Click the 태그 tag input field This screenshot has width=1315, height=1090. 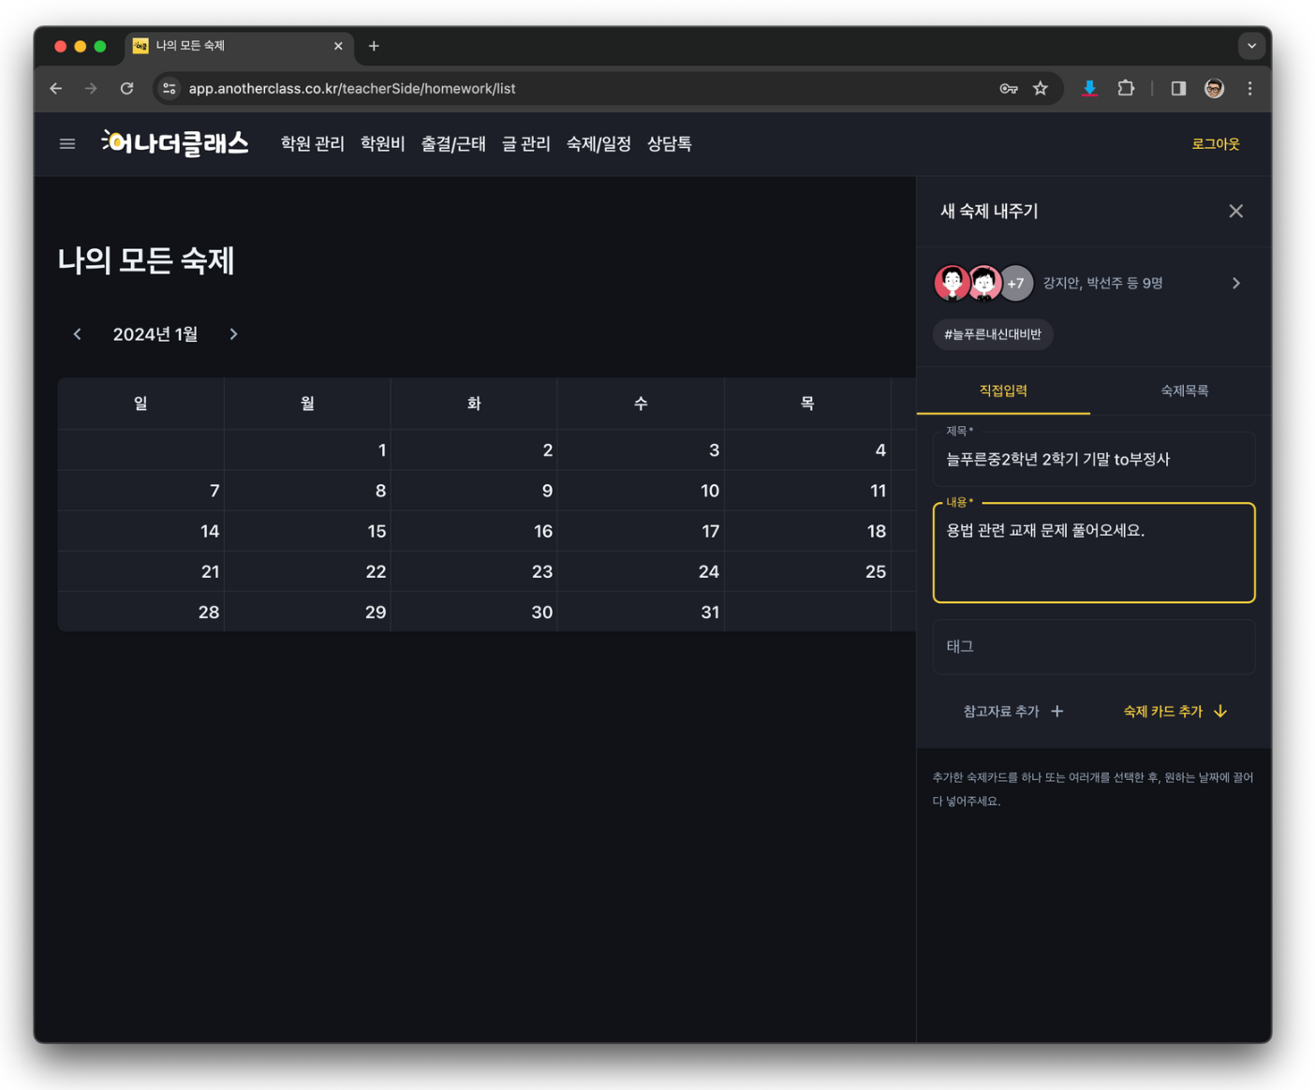pyautogui.click(x=1094, y=646)
